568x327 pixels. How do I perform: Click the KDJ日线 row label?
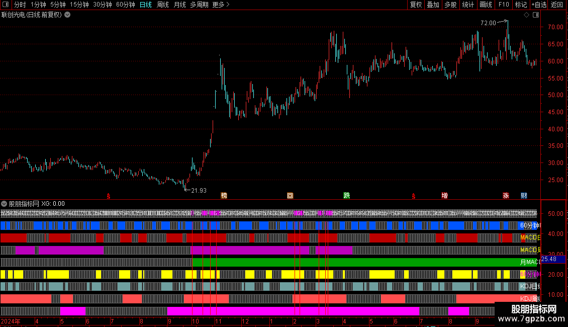pos(530,286)
